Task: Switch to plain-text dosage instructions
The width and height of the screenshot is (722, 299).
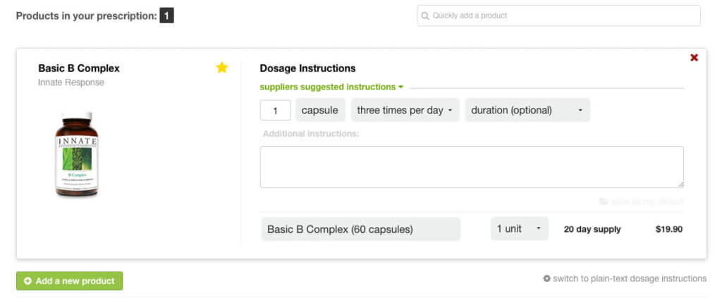Action: pos(629,279)
